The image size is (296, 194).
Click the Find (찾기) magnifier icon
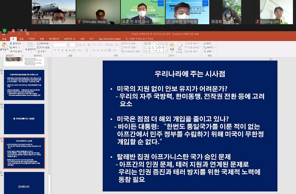click(x=205, y=43)
